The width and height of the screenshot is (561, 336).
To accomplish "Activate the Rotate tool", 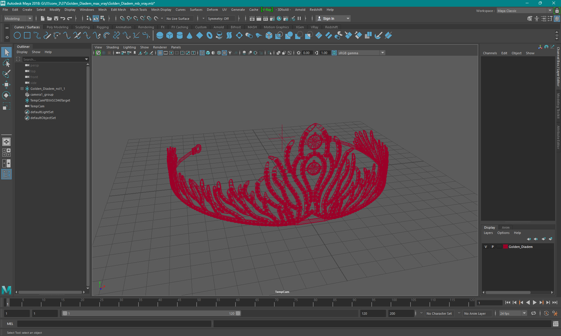I will 6,95.
